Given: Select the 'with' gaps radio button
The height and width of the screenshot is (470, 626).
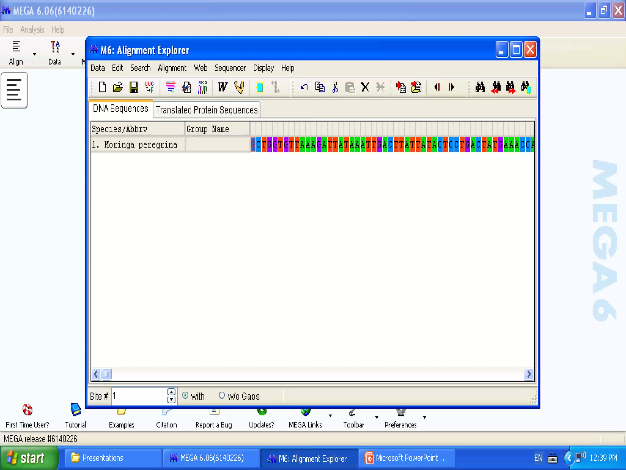Looking at the screenshot, I should click(x=185, y=395).
